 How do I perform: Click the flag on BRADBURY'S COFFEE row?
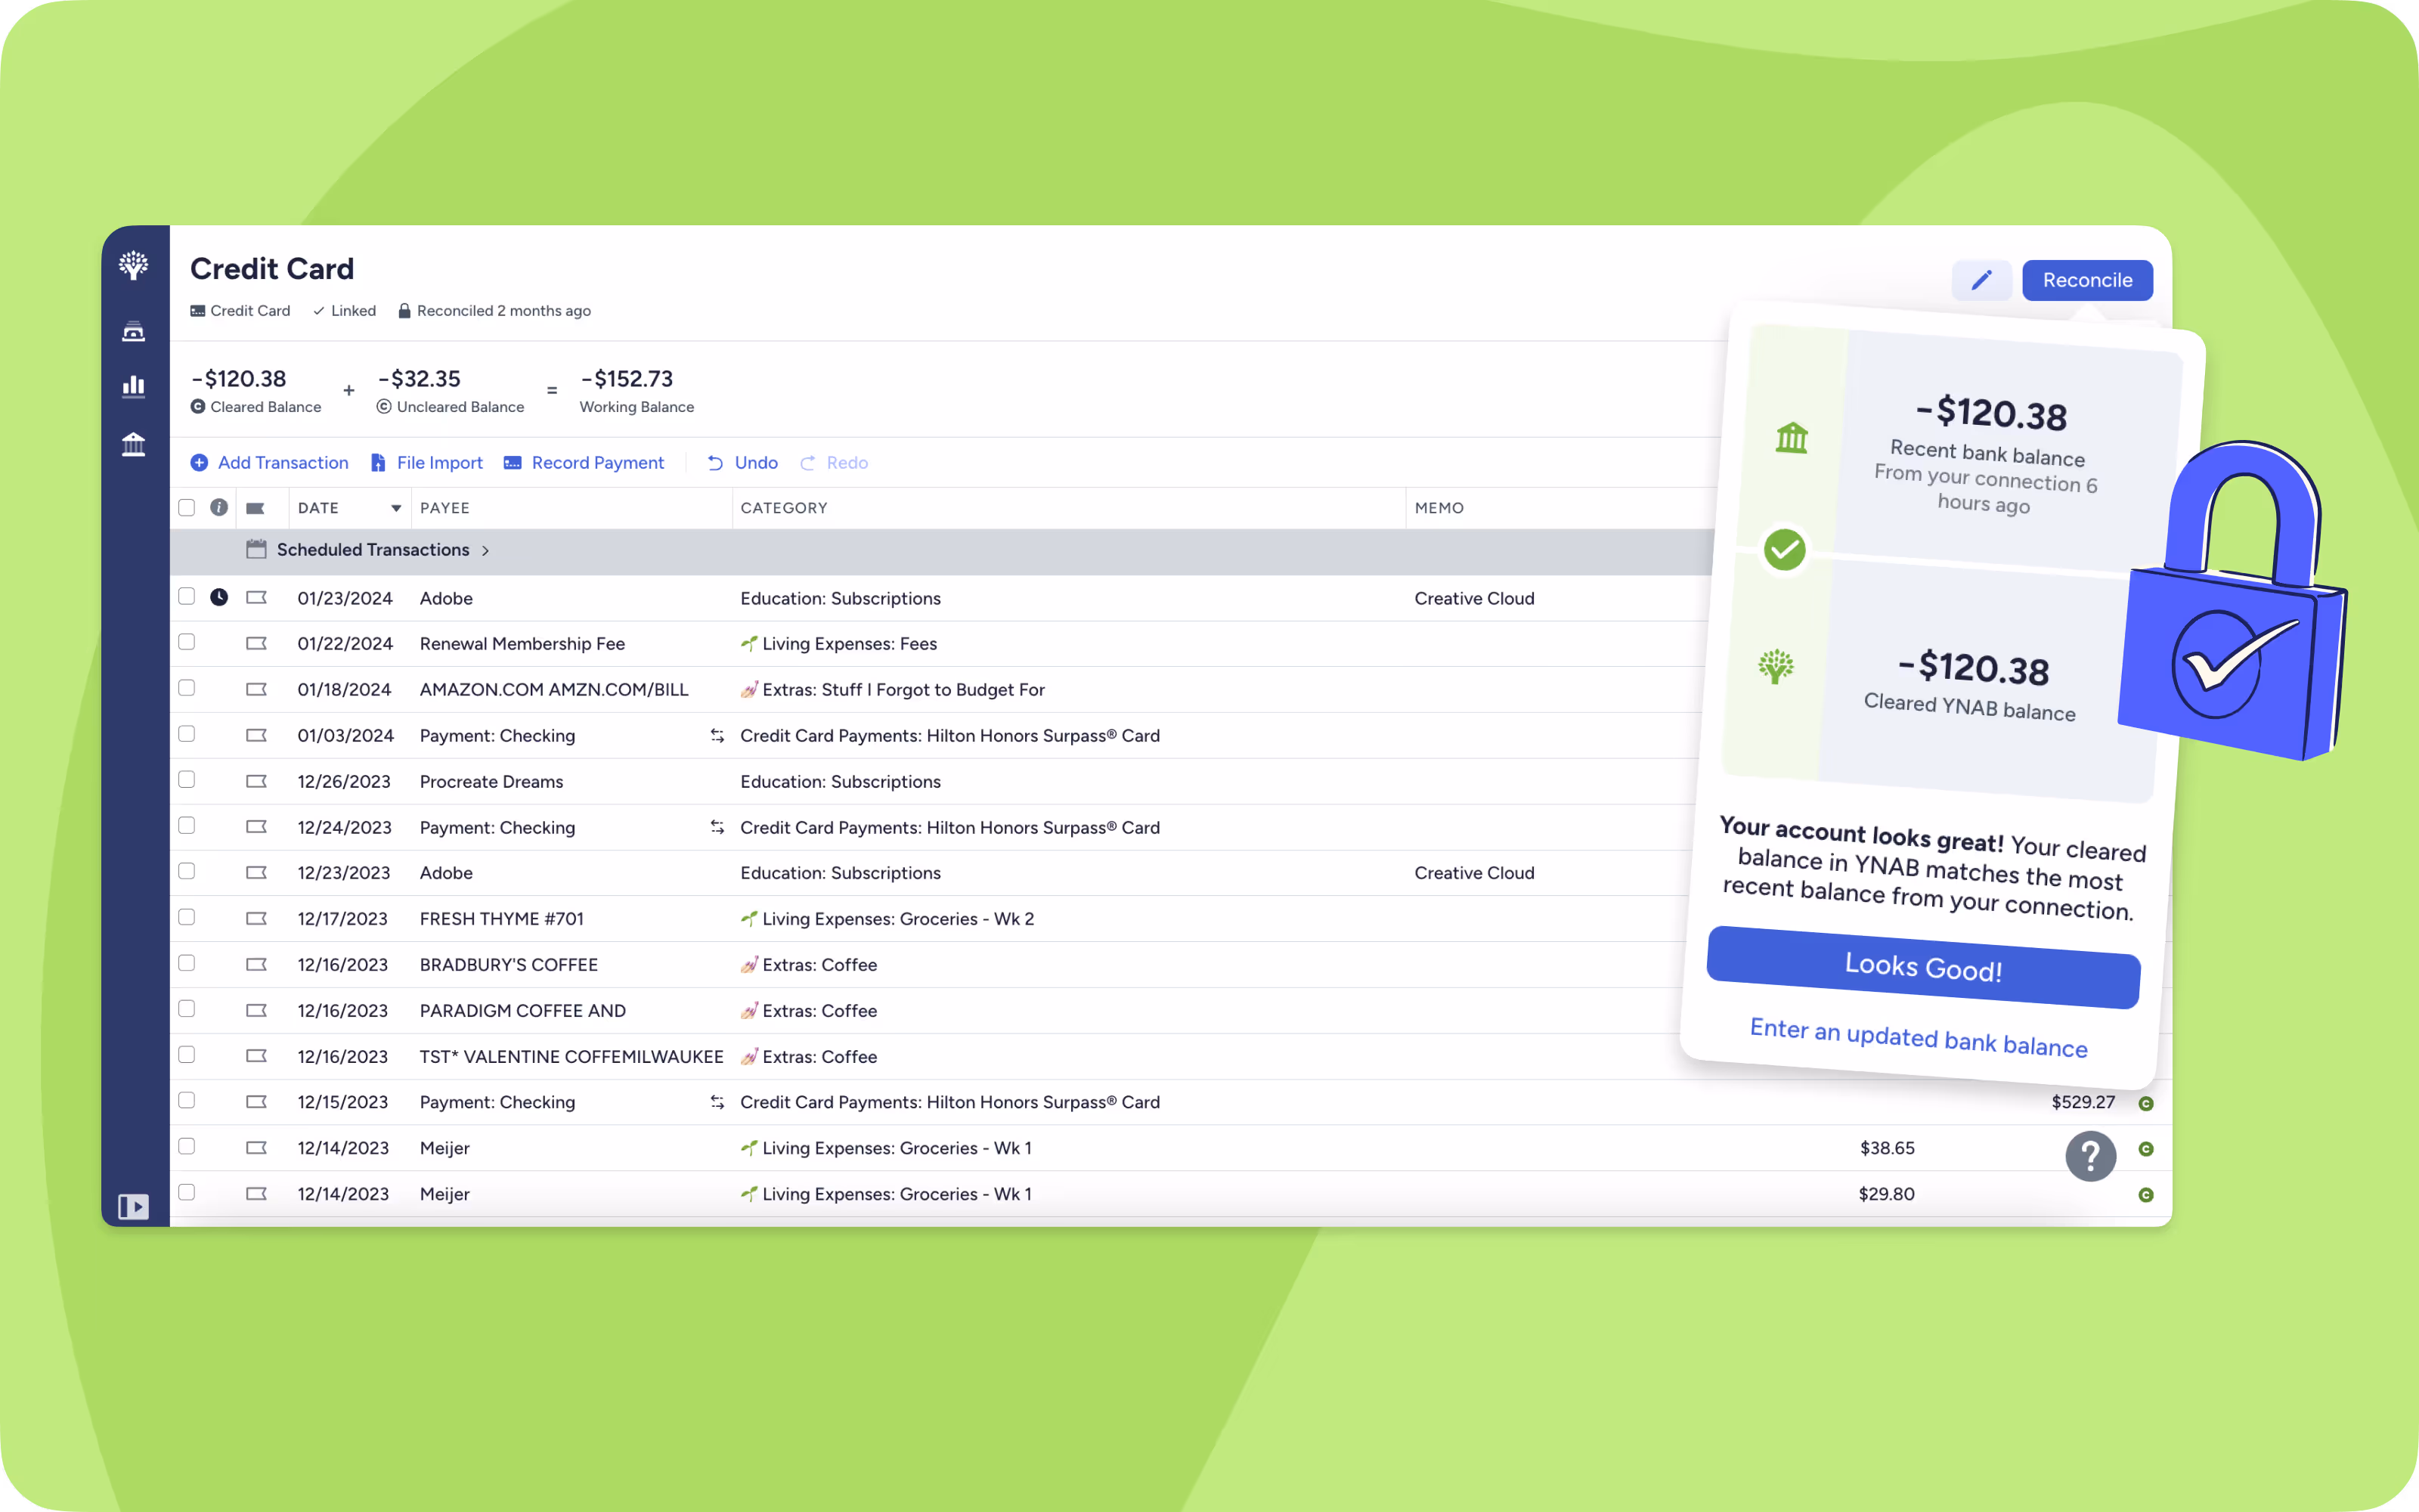[256, 964]
